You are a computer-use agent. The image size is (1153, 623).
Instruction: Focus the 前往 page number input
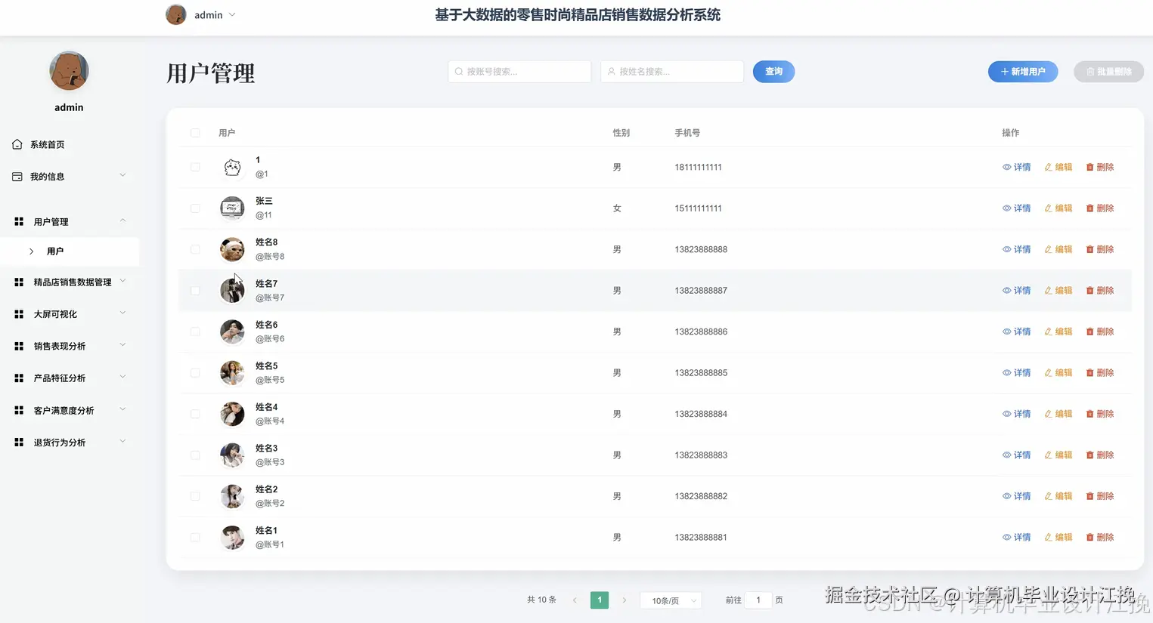tap(758, 600)
